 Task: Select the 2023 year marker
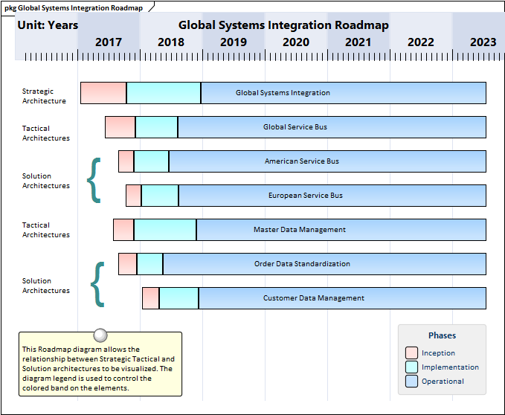point(483,42)
